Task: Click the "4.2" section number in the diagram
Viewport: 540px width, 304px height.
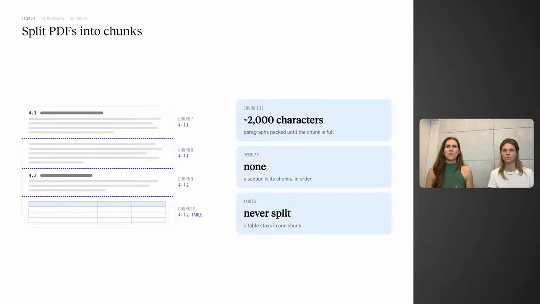Action: [32, 175]
